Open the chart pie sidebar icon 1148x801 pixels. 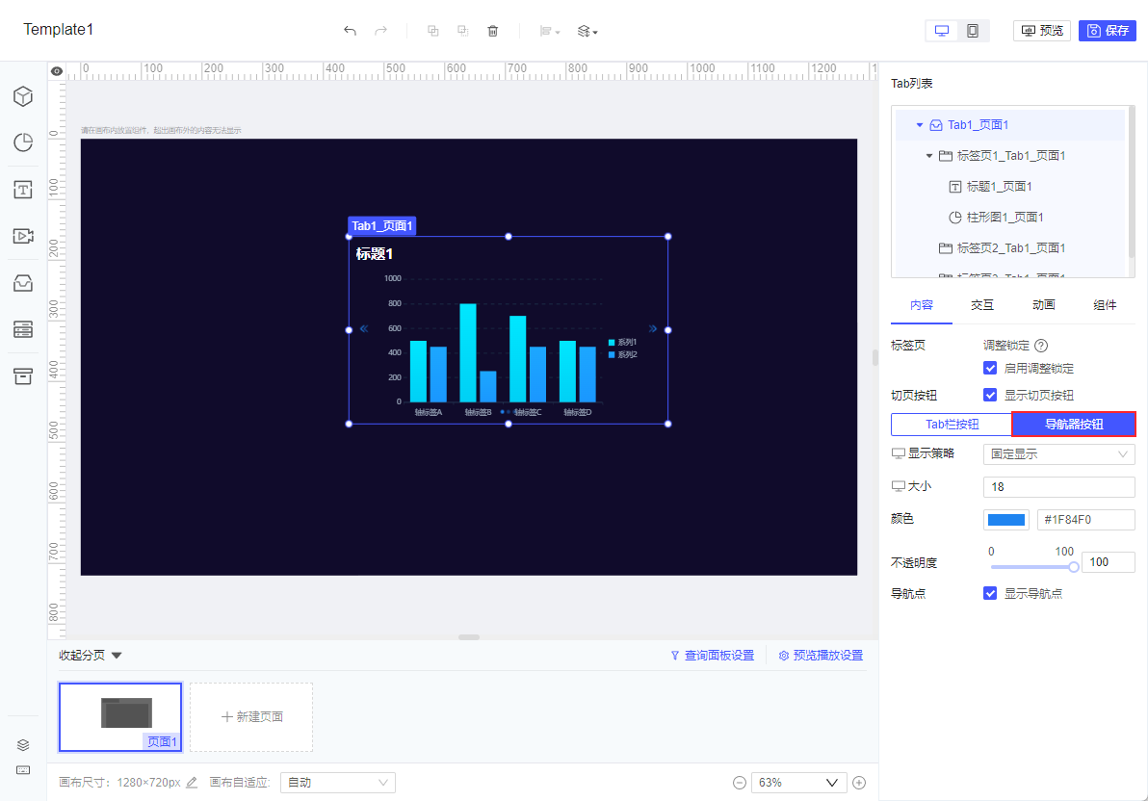tap(23, 142)
